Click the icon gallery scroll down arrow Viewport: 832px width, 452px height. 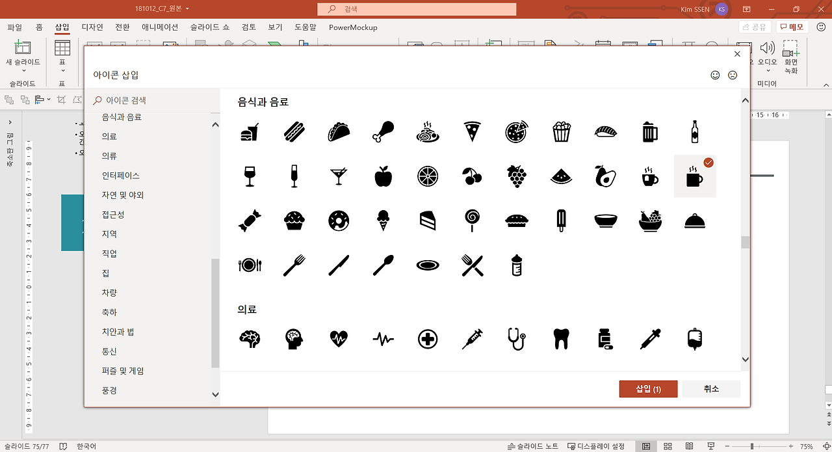click(745, 359)
